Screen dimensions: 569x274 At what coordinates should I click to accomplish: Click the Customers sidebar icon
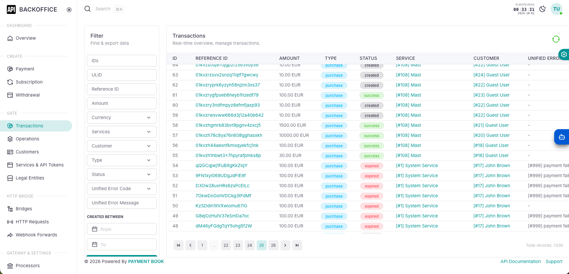[10, 152]
